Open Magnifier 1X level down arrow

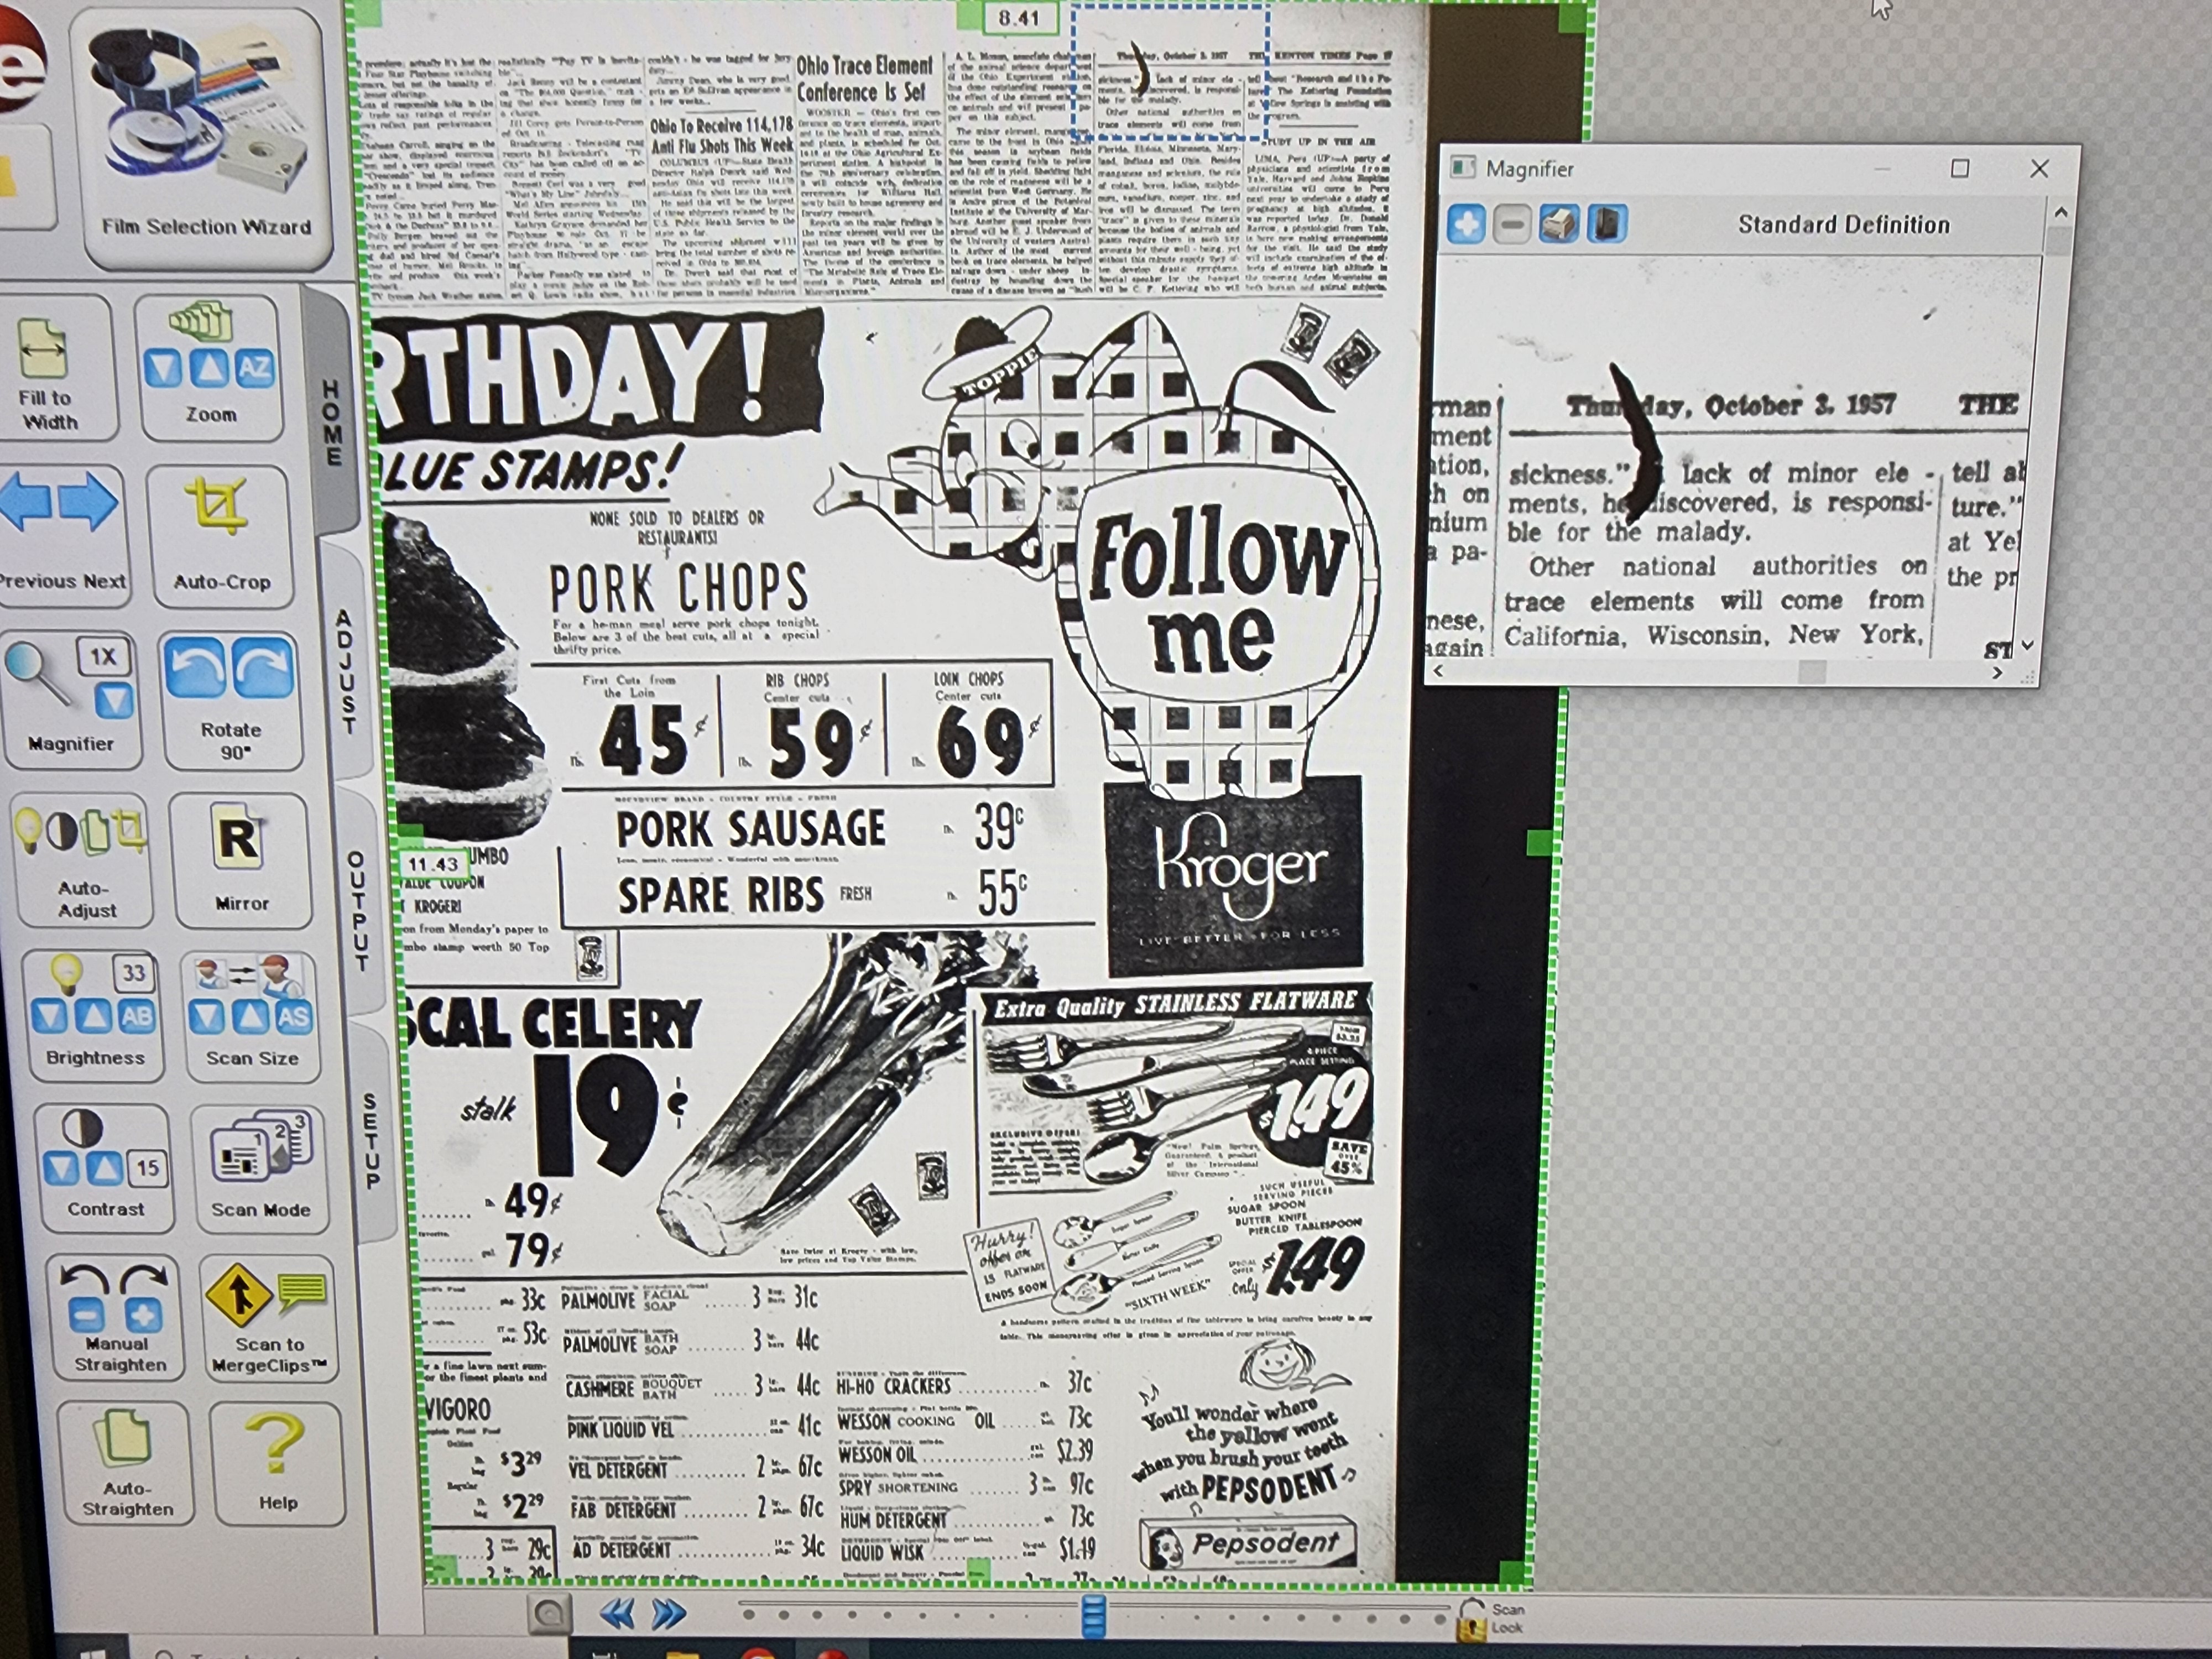click(113, 701)
